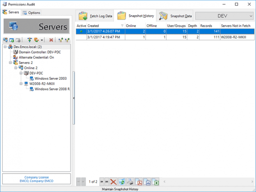Image resolution: width=256 pixels, height=192 pixels.
Task: Sort by the User/Groups column header
Action: (x=177, y=26)
